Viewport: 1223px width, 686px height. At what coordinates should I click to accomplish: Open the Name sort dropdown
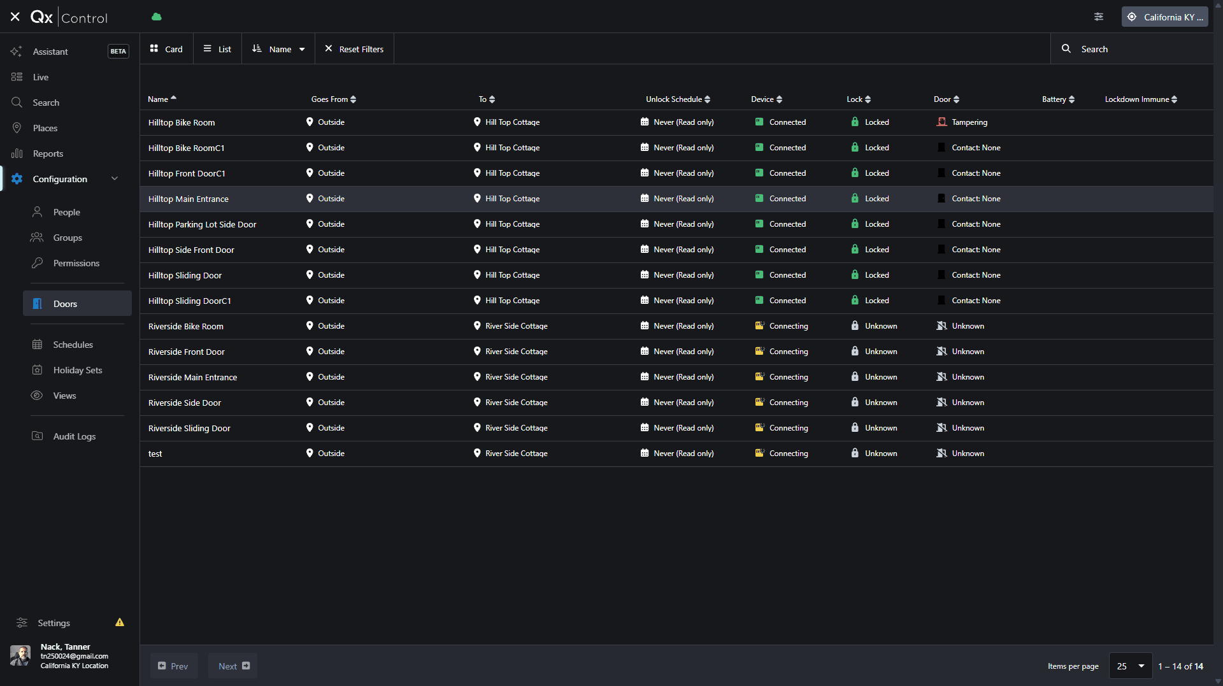[x=278, y=49]
